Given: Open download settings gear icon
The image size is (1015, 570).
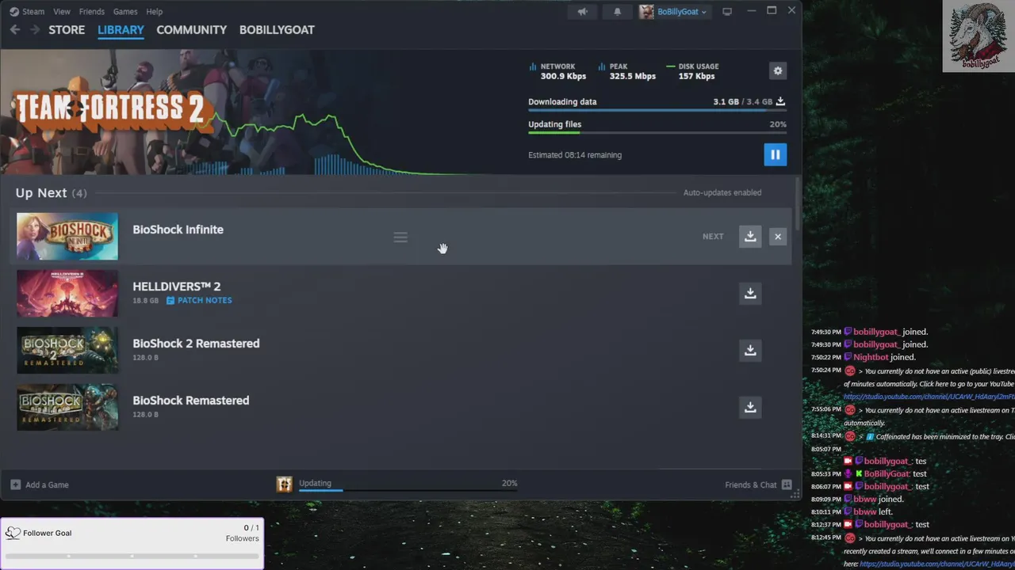Looking at the screenshot, I should tap(778, 71).
